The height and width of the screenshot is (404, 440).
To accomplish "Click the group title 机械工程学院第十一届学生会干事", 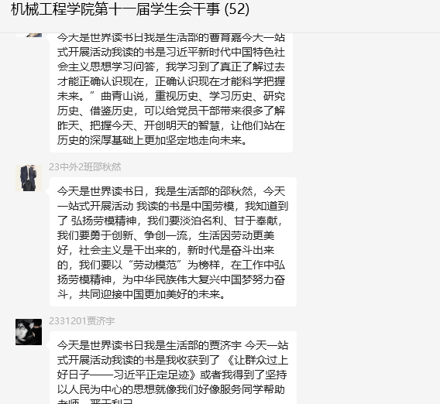I will 115,9.
